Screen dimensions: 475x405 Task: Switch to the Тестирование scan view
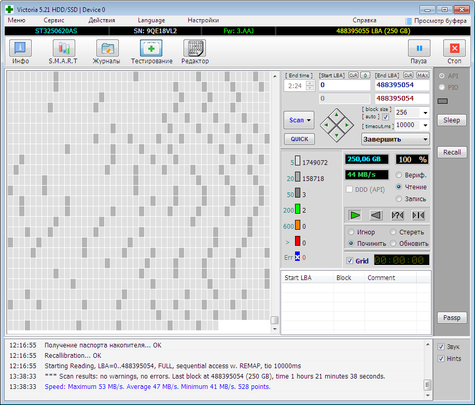[x=151, y=52]
